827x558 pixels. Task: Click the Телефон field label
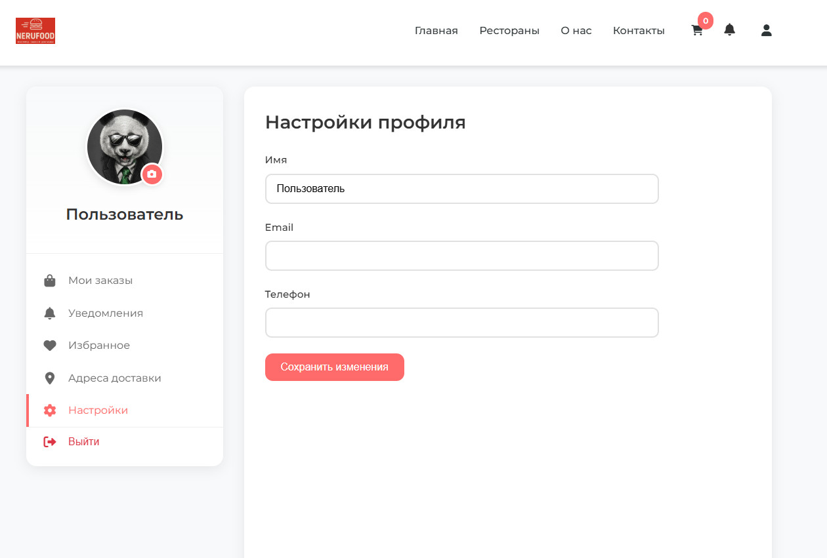287,294
